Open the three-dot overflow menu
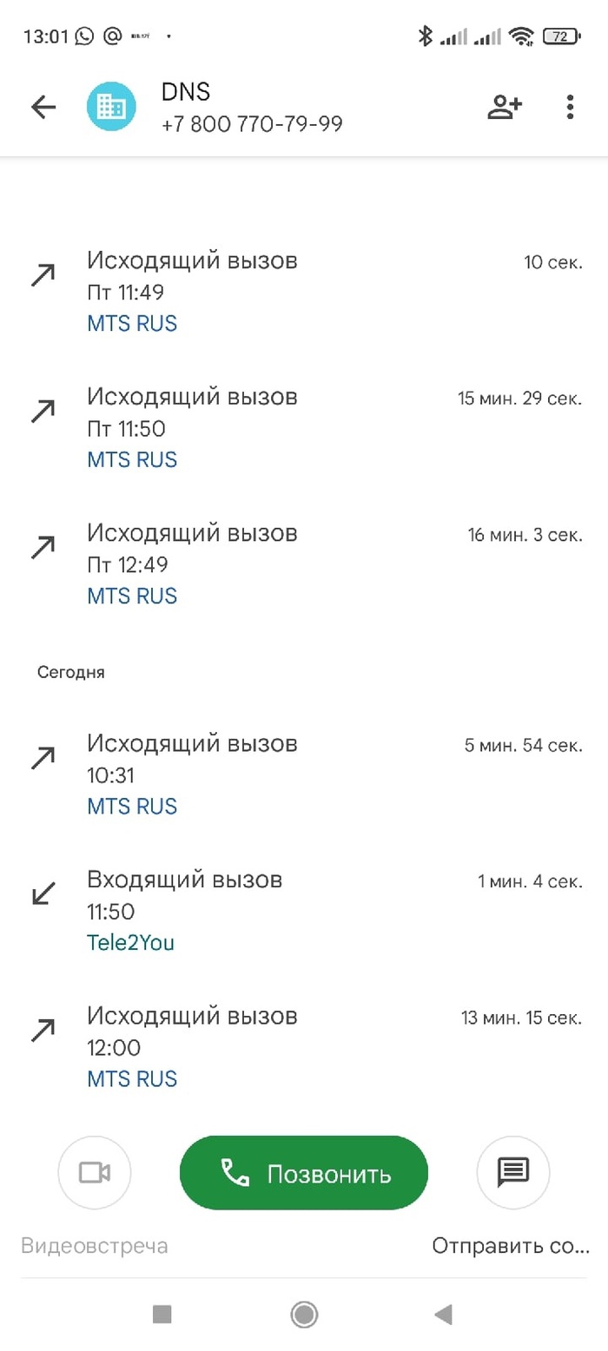Viewport: 608px width, 1351px height. click(x=570, y=107)
